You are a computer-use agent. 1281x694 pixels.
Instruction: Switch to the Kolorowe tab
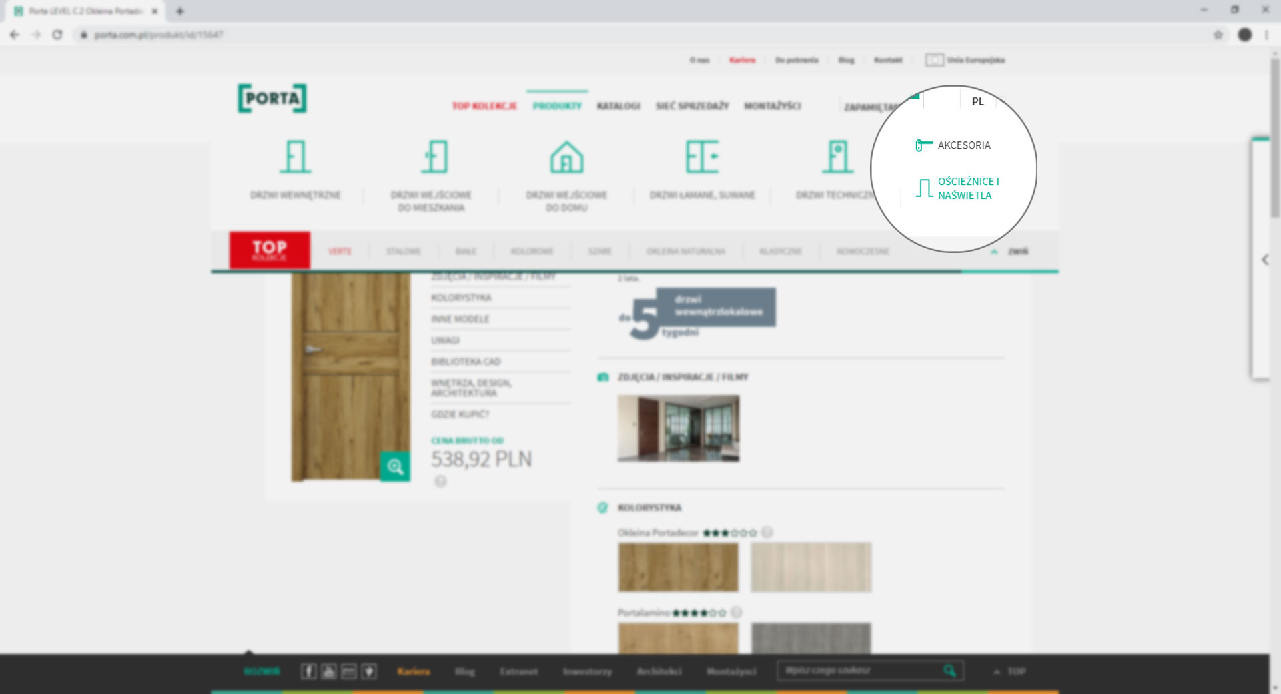pos(532,252)
